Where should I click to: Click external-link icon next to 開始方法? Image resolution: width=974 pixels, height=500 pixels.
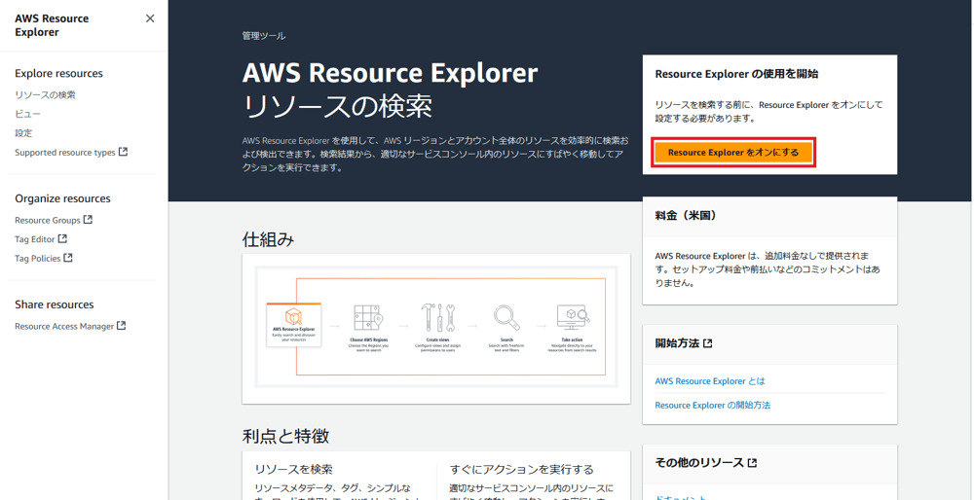click(x=707, y=343)
